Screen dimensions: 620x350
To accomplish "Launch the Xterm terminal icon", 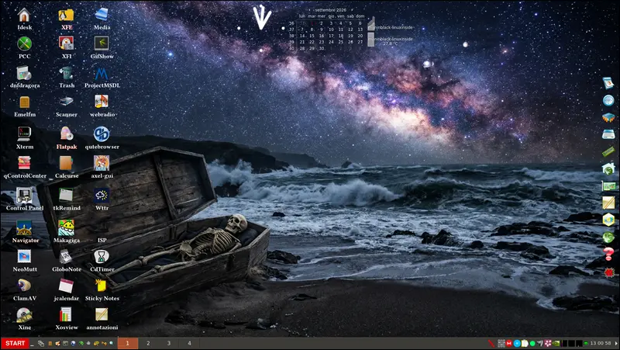I will coord(24,133).
